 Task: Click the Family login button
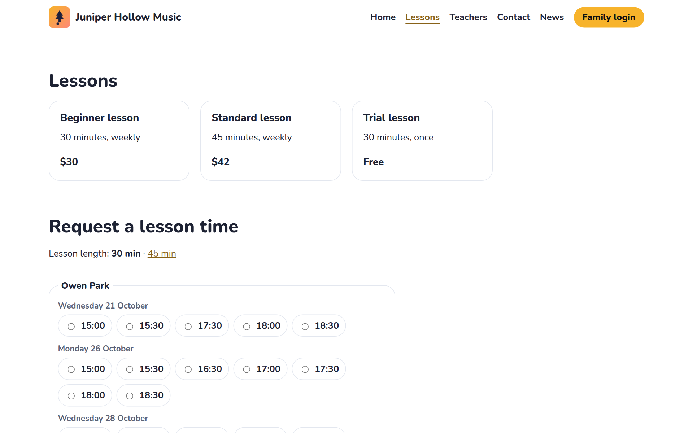(609, 17)
